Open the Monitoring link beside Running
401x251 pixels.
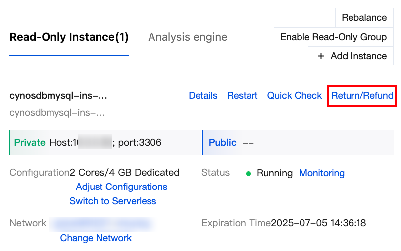click(x=322, y=173)
